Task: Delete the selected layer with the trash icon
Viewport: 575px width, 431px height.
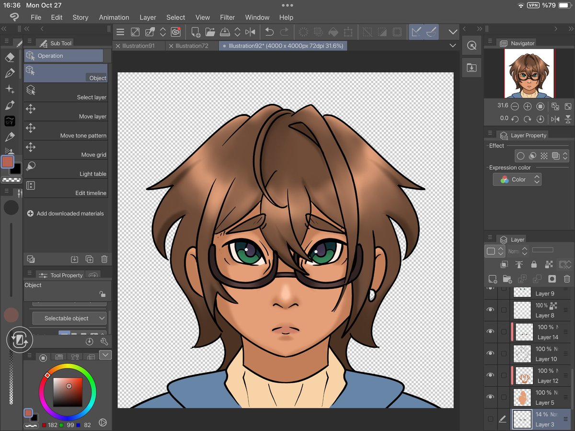Action: (567, 279)
